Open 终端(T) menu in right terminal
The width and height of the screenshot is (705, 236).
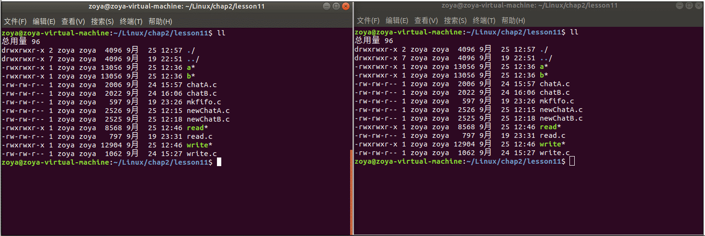(x=484, y=21)
